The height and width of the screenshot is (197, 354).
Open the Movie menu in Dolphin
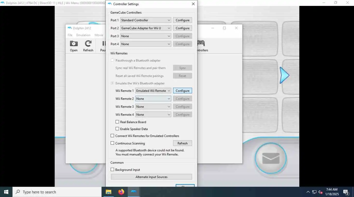click(x=99, y=35)
